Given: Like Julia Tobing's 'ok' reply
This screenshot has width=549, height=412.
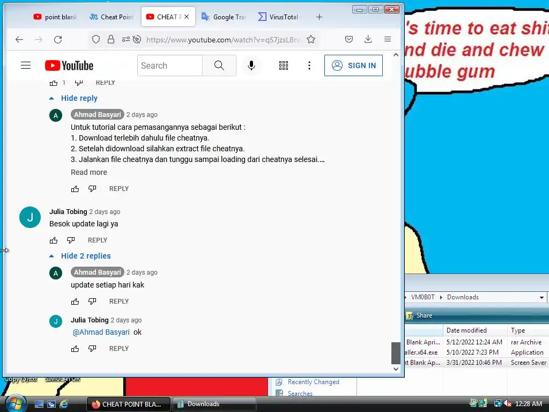Looking at the screenshot, I should 75,349.
